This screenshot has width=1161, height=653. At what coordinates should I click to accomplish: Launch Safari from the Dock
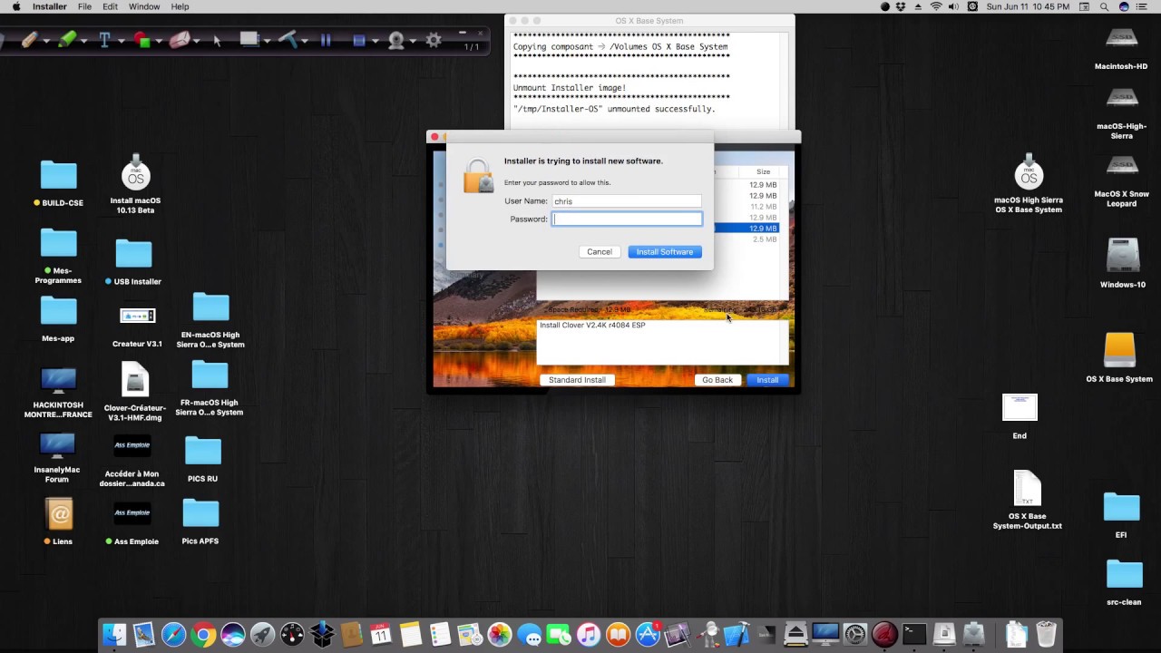[173, 634]
